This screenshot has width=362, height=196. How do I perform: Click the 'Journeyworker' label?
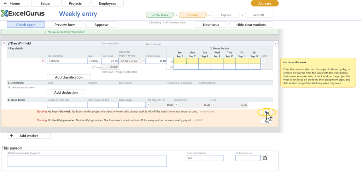click(x=110, y=44)
